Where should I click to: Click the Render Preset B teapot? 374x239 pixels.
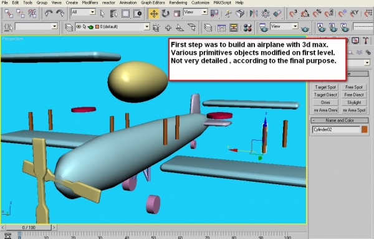tap(333, 27)
